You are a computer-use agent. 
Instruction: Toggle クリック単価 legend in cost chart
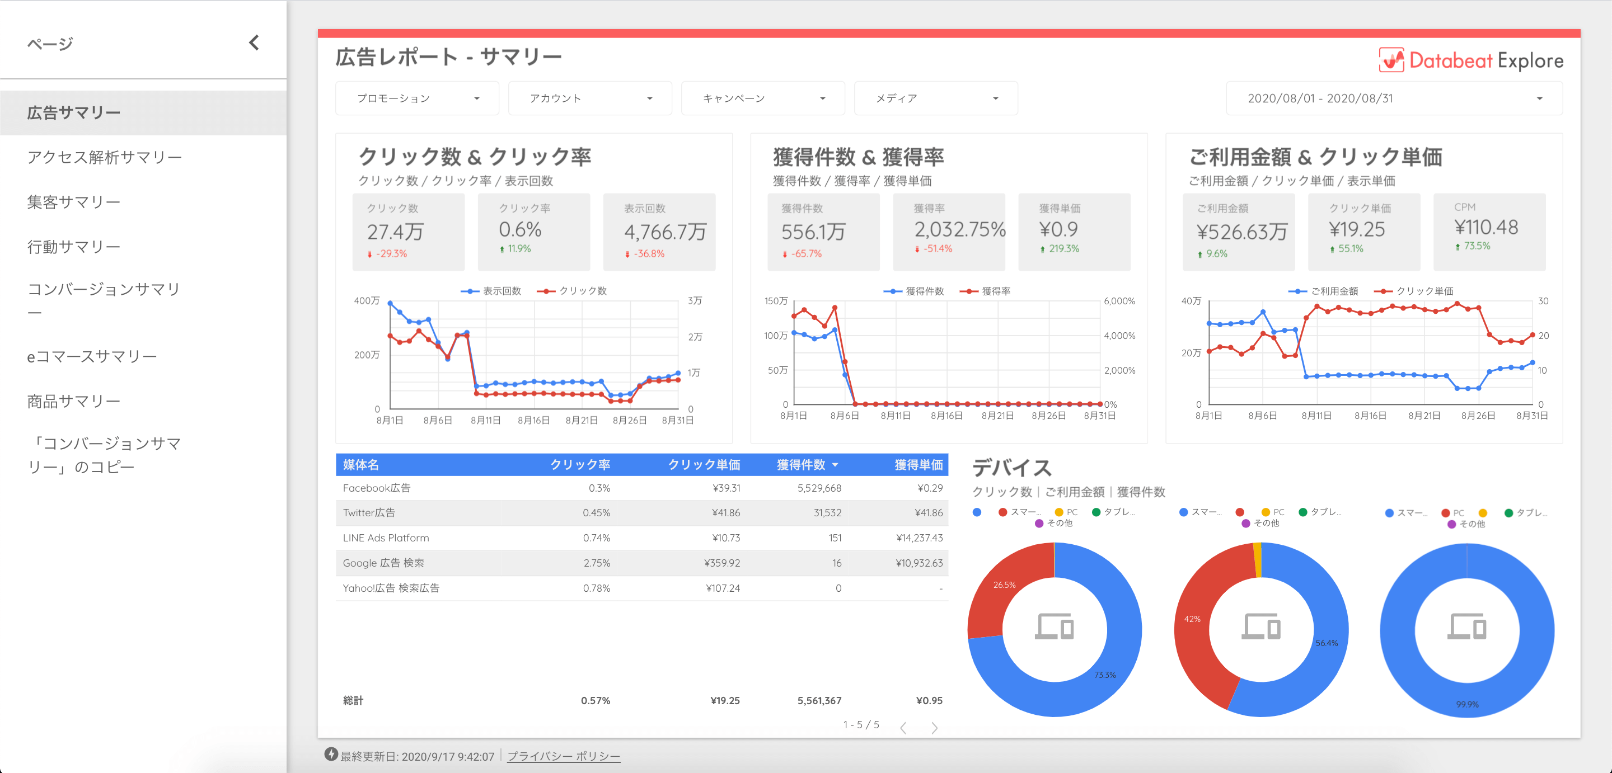pos(1414,291)
